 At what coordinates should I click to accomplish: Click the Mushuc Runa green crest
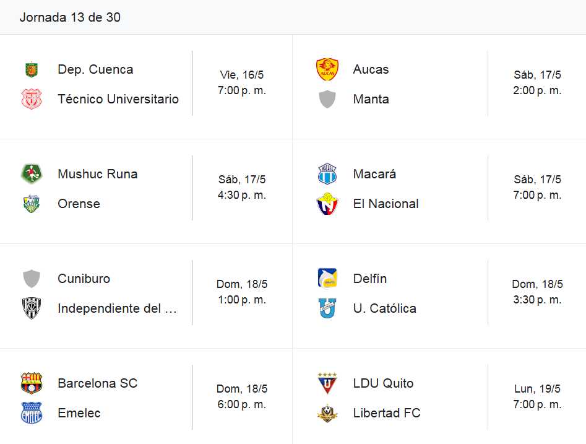coord(32,174)
